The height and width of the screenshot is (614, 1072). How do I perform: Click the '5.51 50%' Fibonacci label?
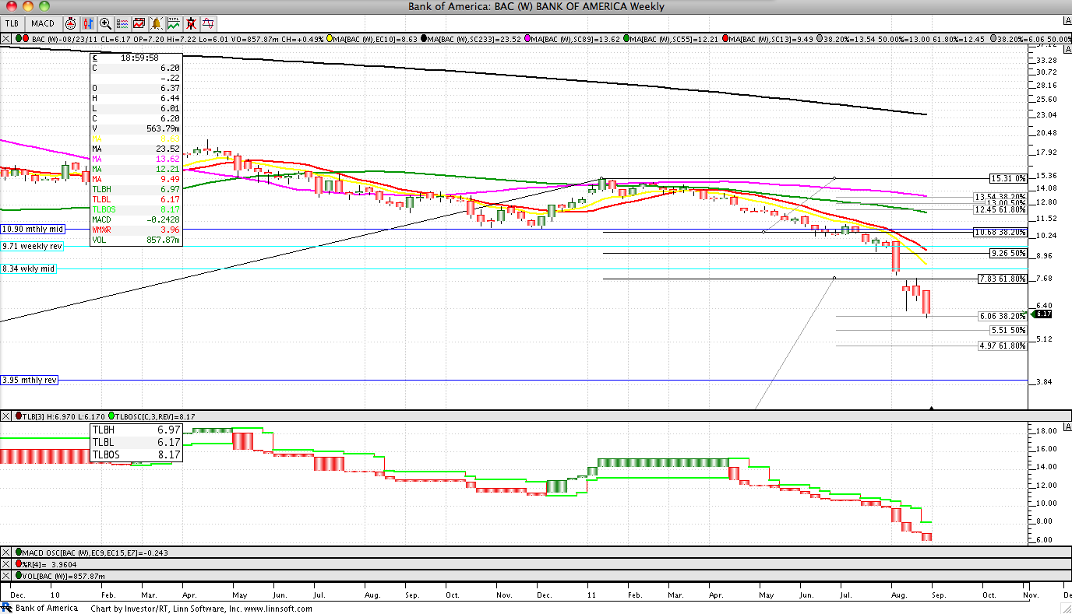pos(1007,330)
